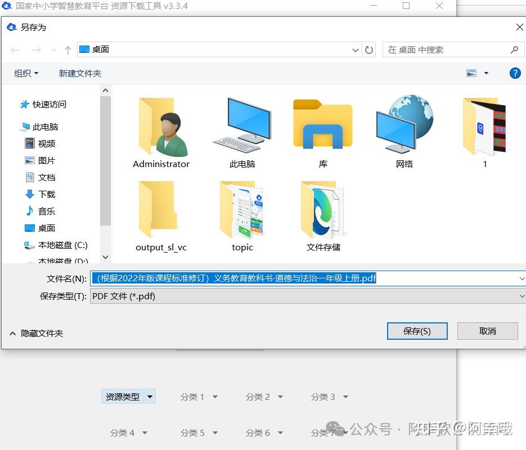Expand the address bar history dropdown
Image resolution: width=526 pixels, height=450 pixels.
(x=355, y=50)
